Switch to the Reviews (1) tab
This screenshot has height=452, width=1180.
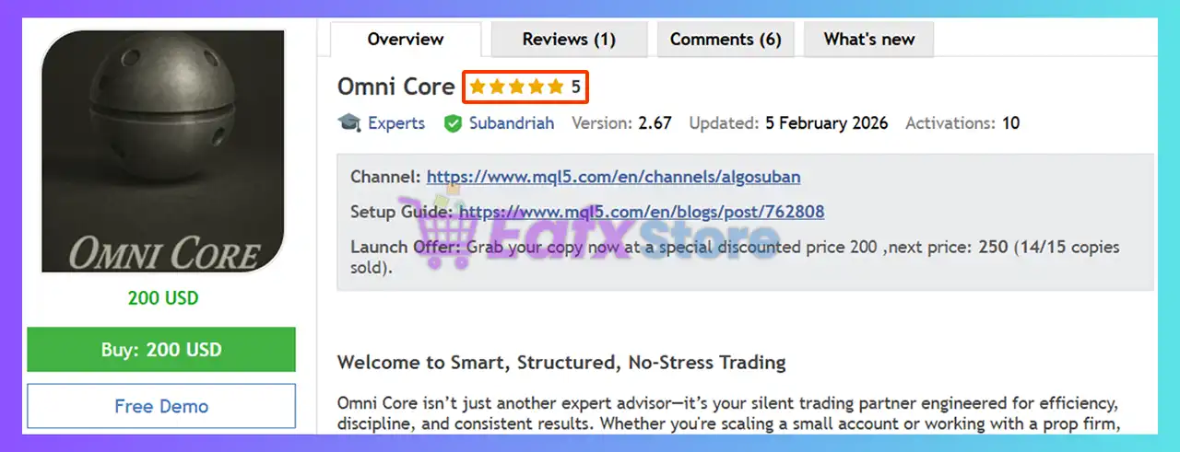point(569,40)
